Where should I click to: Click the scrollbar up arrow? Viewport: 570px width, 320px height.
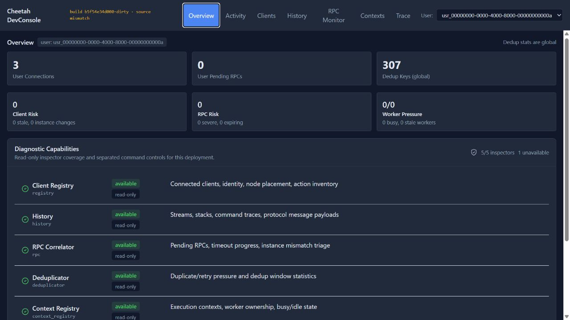point(566,33)
